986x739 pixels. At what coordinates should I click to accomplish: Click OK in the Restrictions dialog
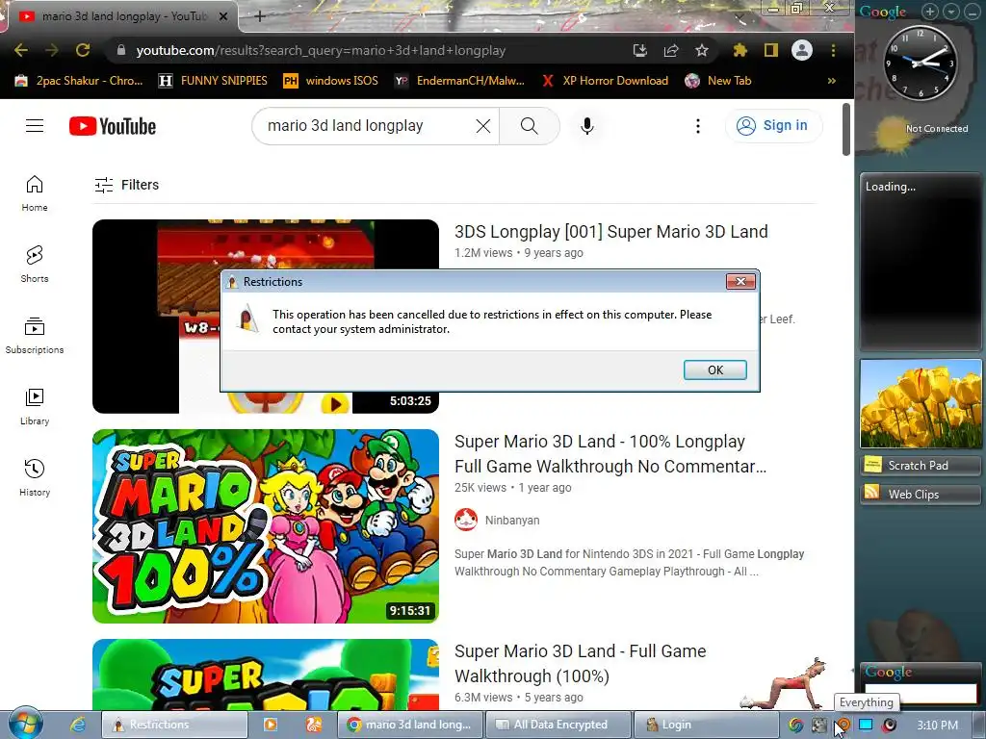coord(715,370)
